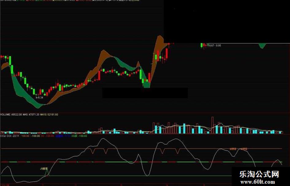
Task: Click the green J买 signal label on CCI panel
Action: coord(44,169)
